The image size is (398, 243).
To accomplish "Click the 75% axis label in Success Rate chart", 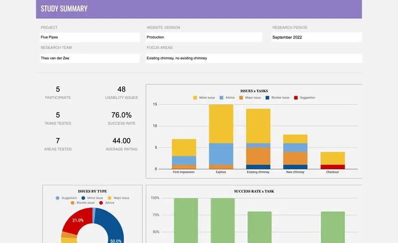I will (156, 215).
